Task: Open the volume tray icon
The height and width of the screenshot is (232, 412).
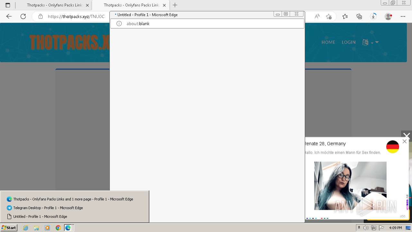Action: (x=366, y=228)
